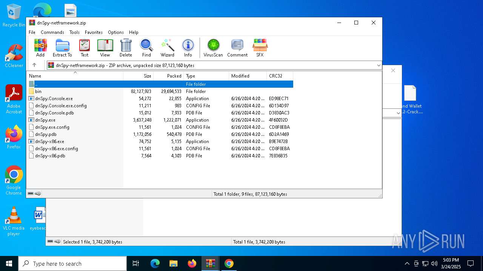Click the network tray icon
Viewport: 483px width, 271px height.
pyautogui.click(x=425, y=263)
